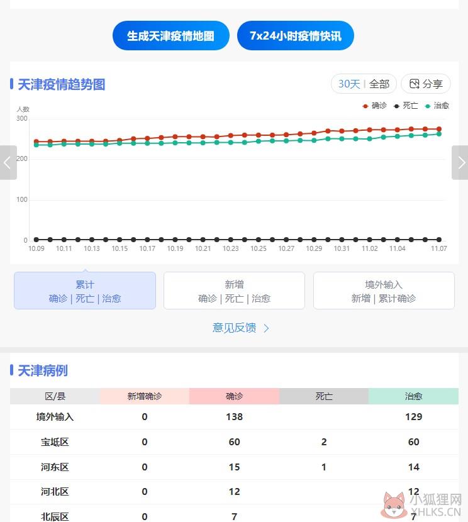Click the 天津病例 section heading
Image resolution: width=468 pixels, height=522 pixels.
43,370
